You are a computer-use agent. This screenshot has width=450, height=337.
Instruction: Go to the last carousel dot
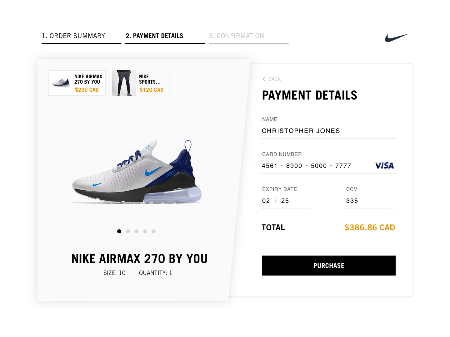153,231
